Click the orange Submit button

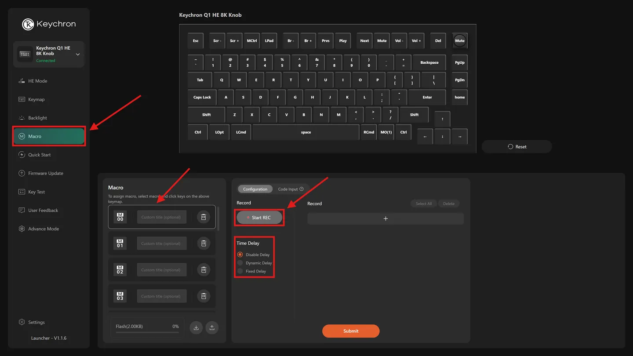tap(351, 331)
